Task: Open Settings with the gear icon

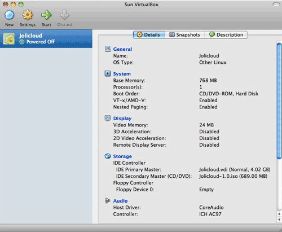Action: (x=28, y=15)
